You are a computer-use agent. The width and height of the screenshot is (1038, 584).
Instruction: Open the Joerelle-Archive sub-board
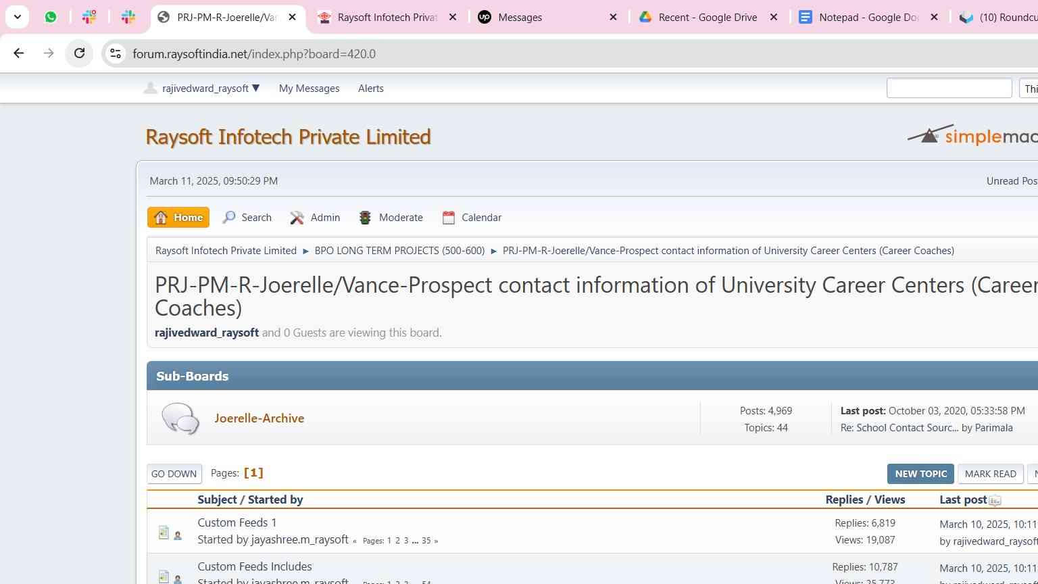[x=259, y=418]
